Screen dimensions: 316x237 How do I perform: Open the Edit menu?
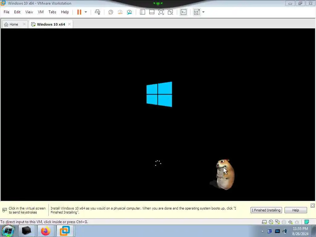tap(17, 12)
